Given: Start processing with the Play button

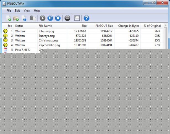Looking at the screenshot, I should [x=43, y=18].
